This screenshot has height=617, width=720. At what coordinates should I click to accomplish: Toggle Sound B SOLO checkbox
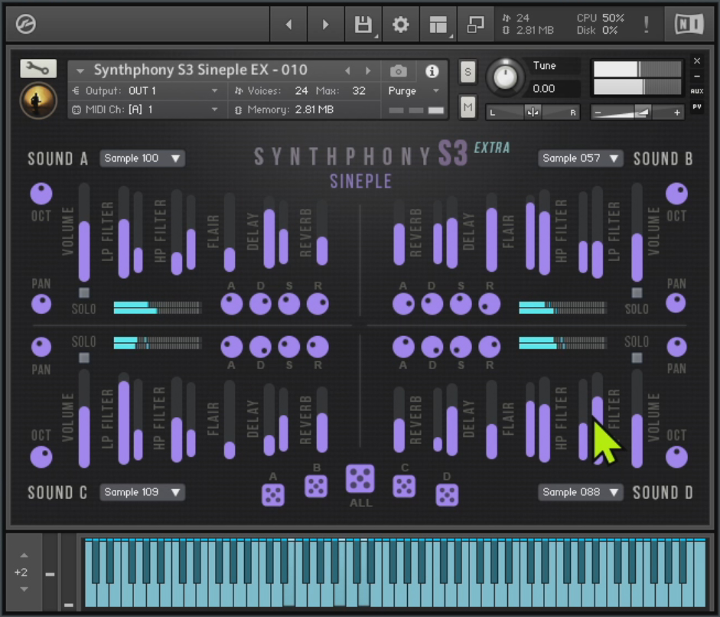[x=637, y=292]
